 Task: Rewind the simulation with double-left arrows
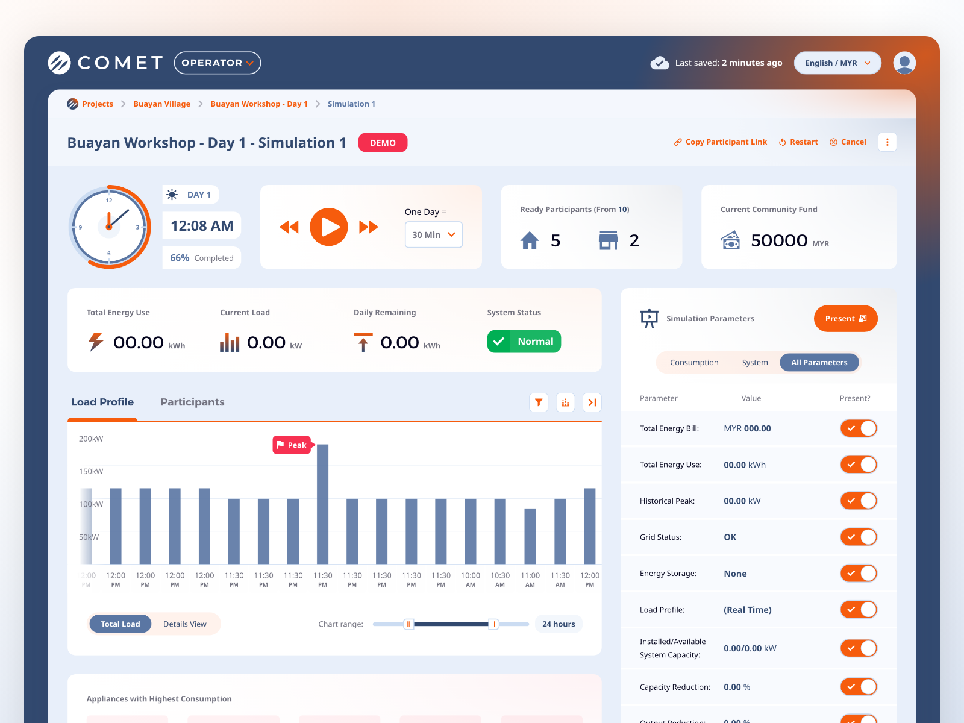(289, 227)
